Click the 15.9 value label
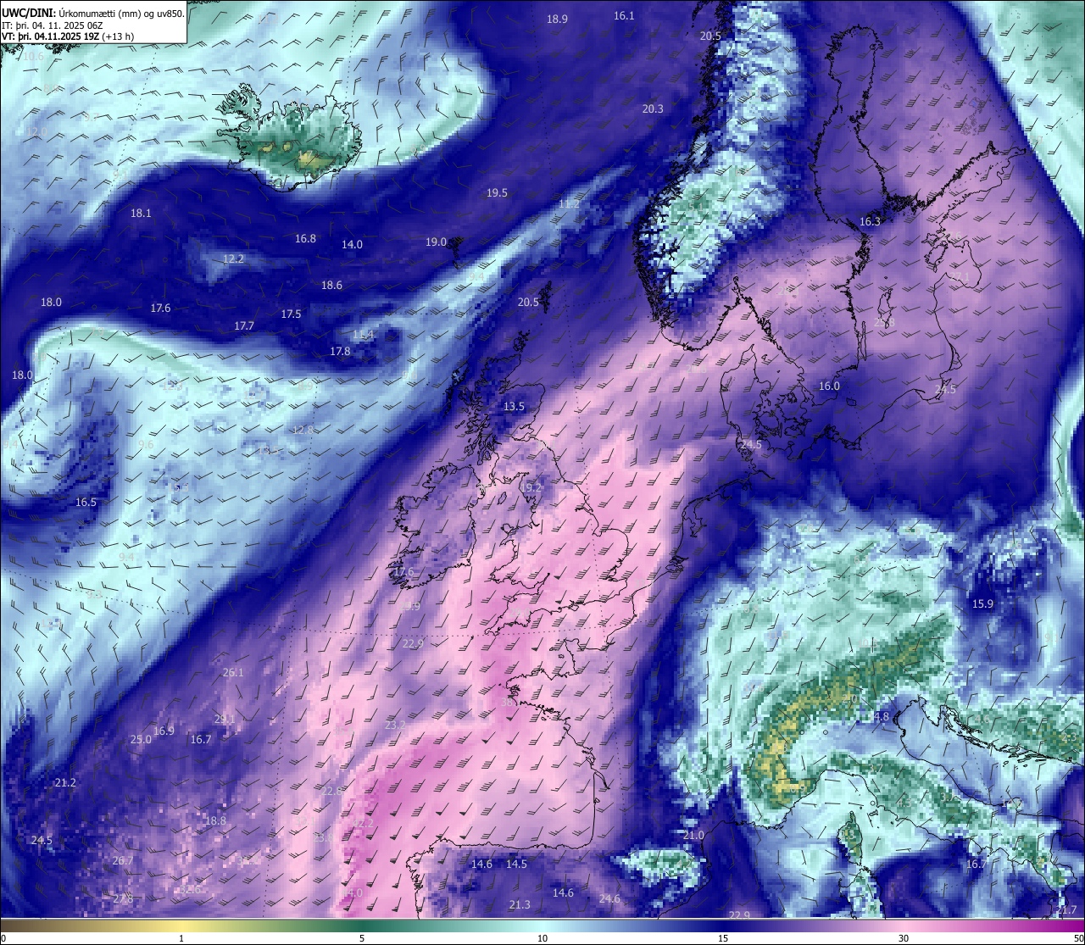The image size is (1085, 945). point(982,604)
